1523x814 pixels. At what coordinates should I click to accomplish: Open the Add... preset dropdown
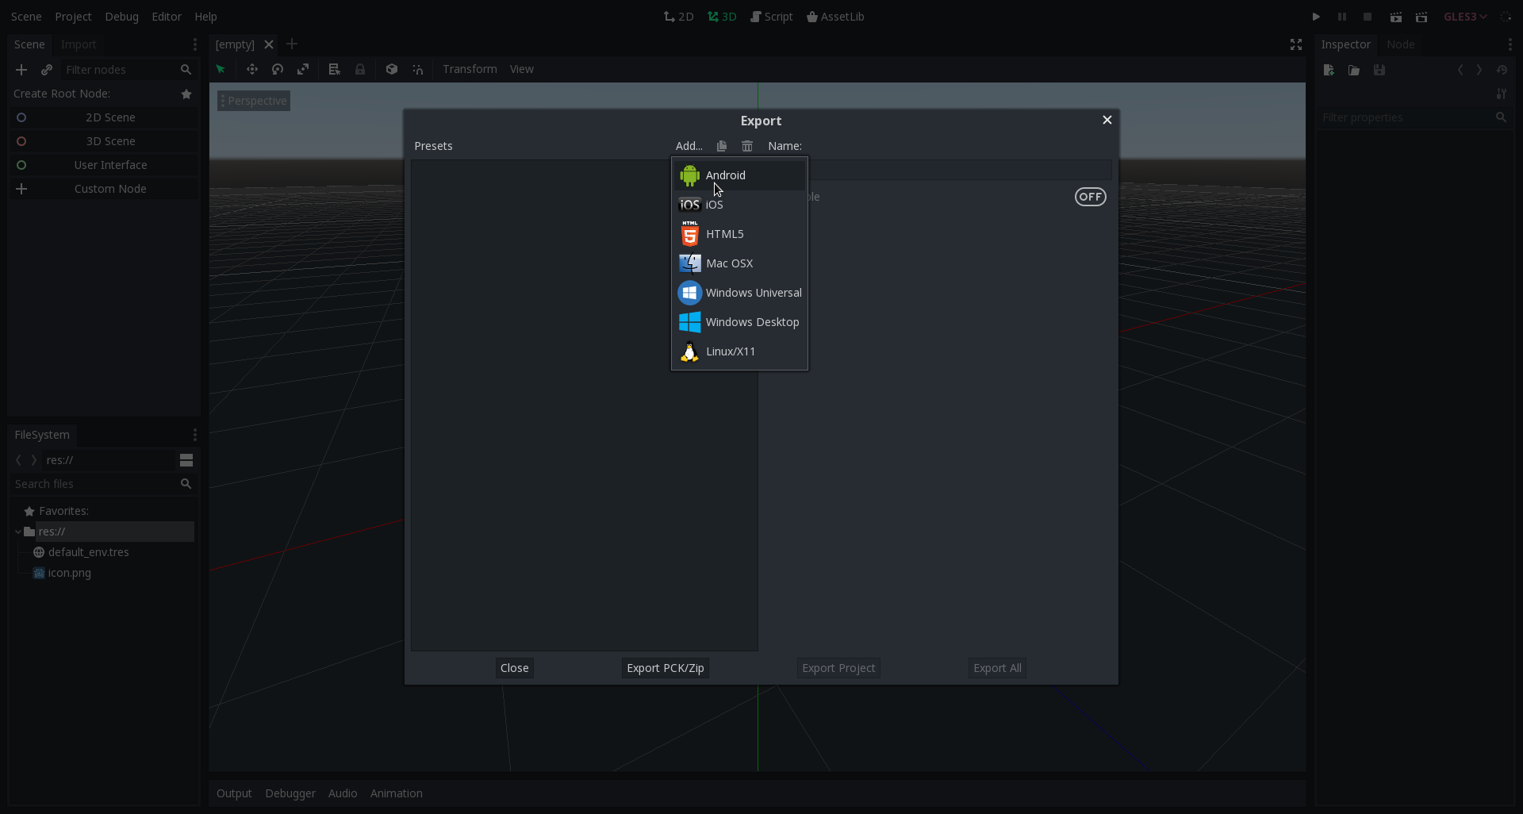(689, 146)
